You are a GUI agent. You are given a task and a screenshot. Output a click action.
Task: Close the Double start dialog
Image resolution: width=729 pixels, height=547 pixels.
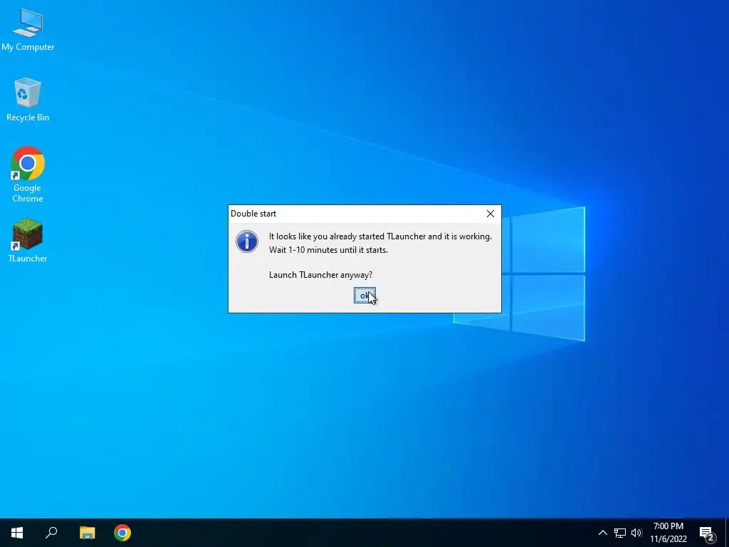point(490,214)
